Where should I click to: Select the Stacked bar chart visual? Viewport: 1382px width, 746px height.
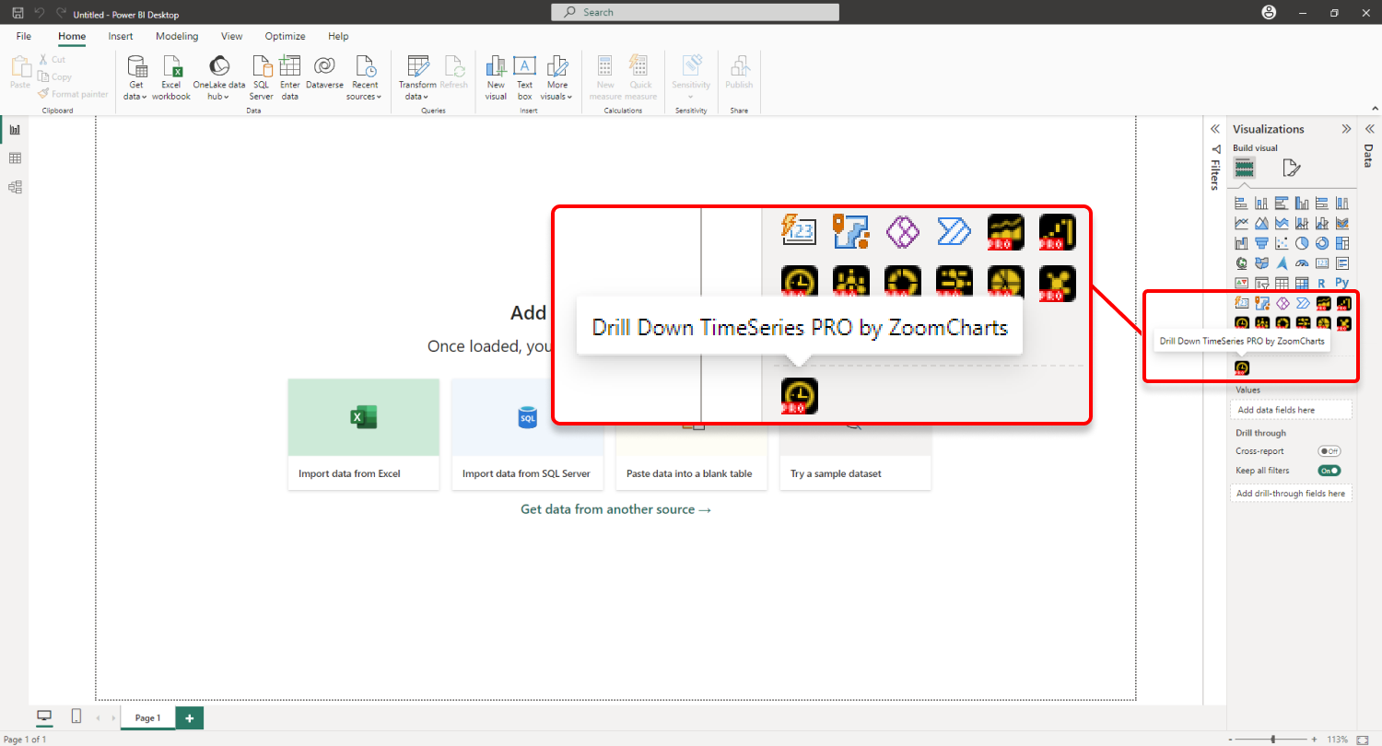point(1241,203)
